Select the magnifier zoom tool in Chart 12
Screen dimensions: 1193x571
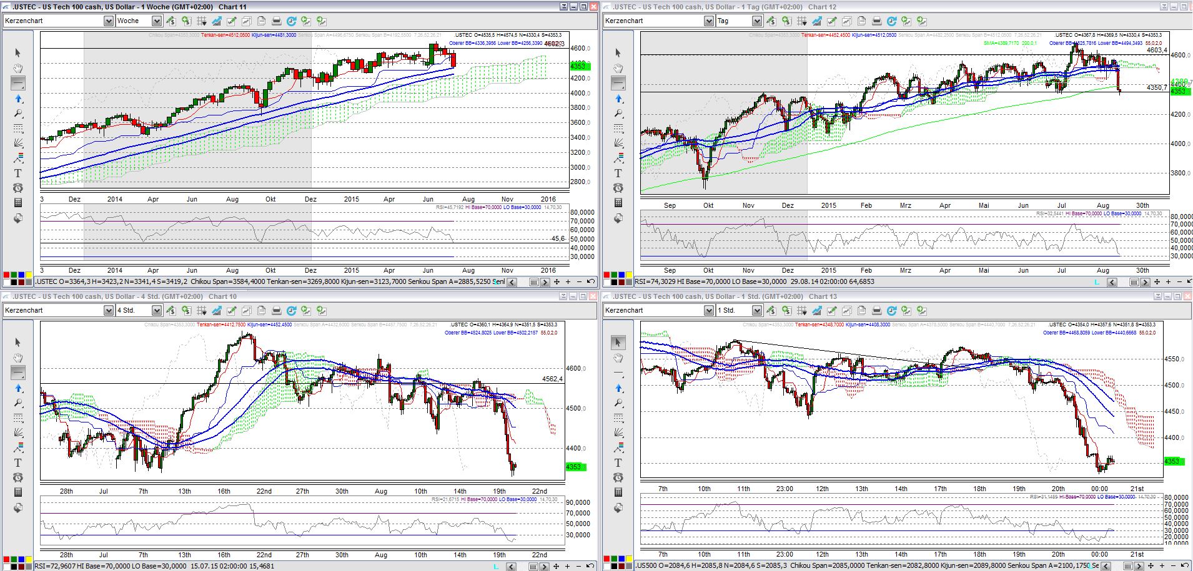618,114
